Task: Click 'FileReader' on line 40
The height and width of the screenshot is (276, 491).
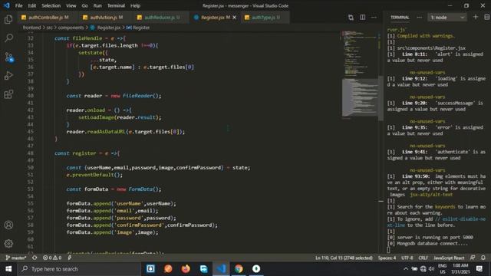Action: [x=138, y=96]
